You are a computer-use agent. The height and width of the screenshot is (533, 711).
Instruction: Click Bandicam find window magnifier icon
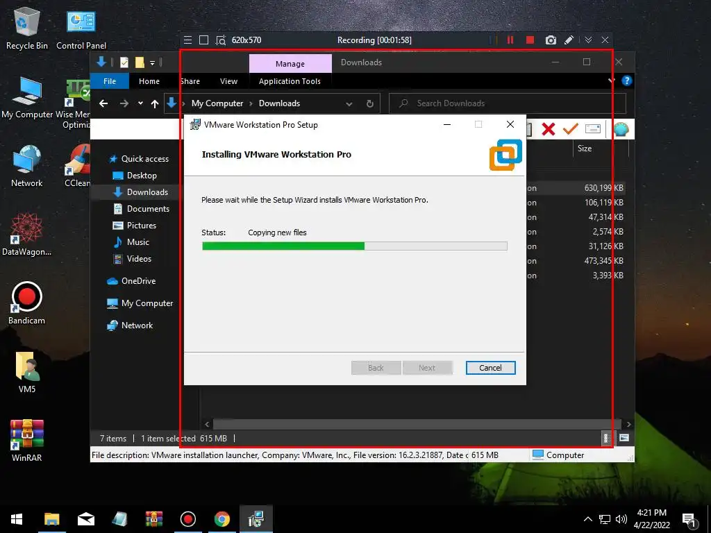pyautogui.click(x=221, y=40)
